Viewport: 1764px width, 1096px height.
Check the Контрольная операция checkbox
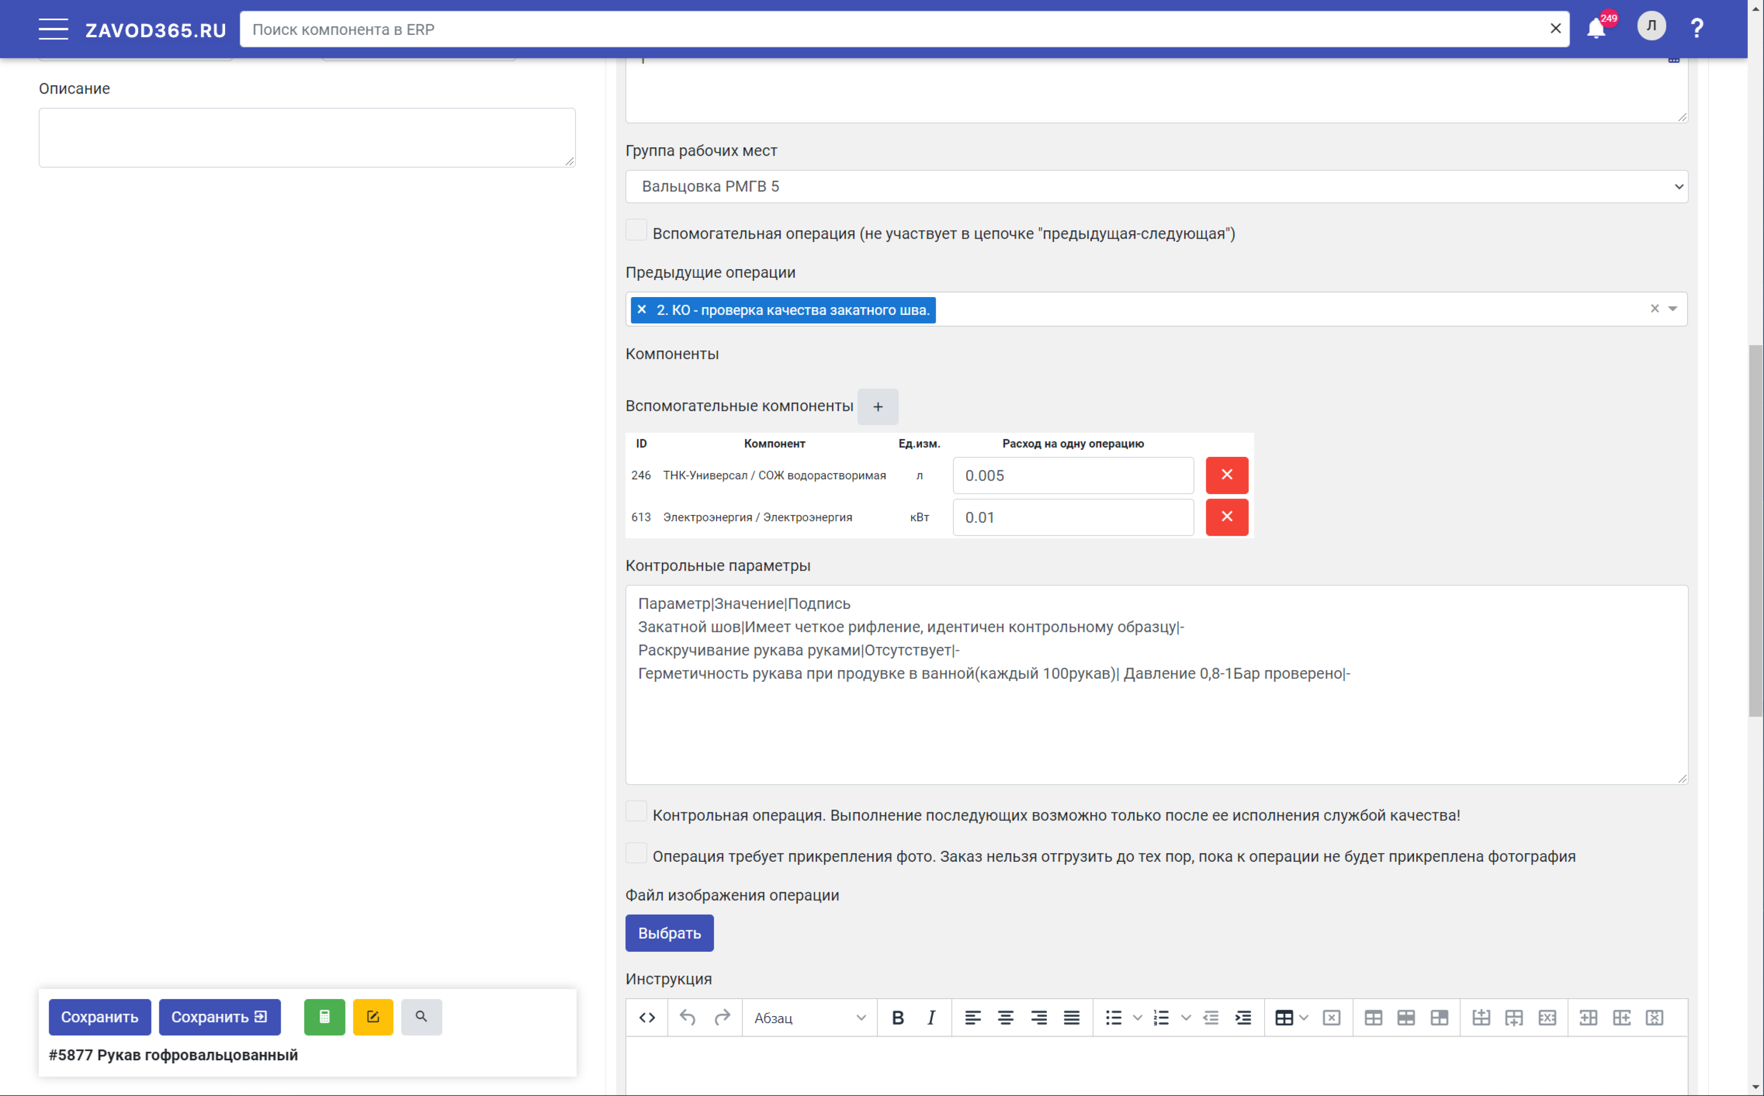click(636, 812)
